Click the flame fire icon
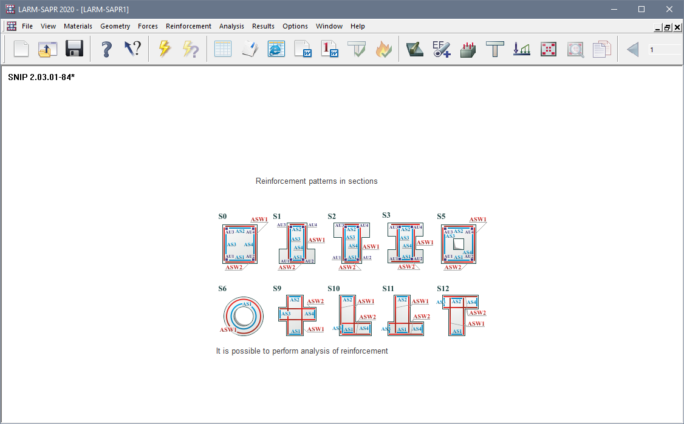This screenshot has width=684, height=424. coord(384,49)
